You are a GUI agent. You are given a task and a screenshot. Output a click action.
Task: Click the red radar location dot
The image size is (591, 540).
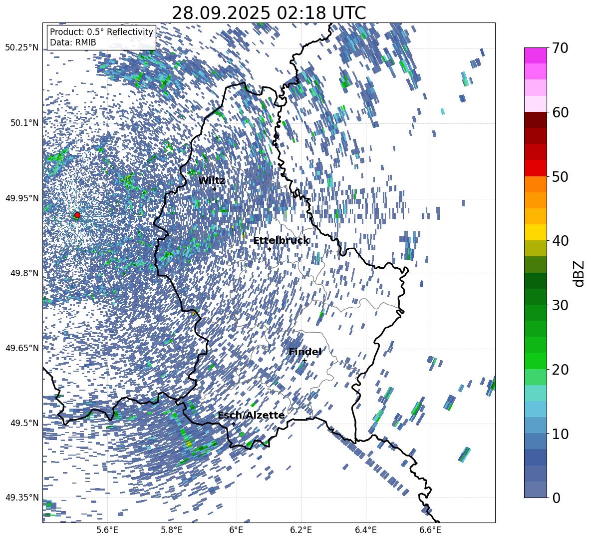[77, 215]
